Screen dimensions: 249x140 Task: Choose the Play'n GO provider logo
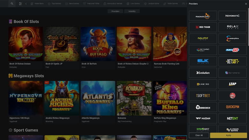point(232,50)
